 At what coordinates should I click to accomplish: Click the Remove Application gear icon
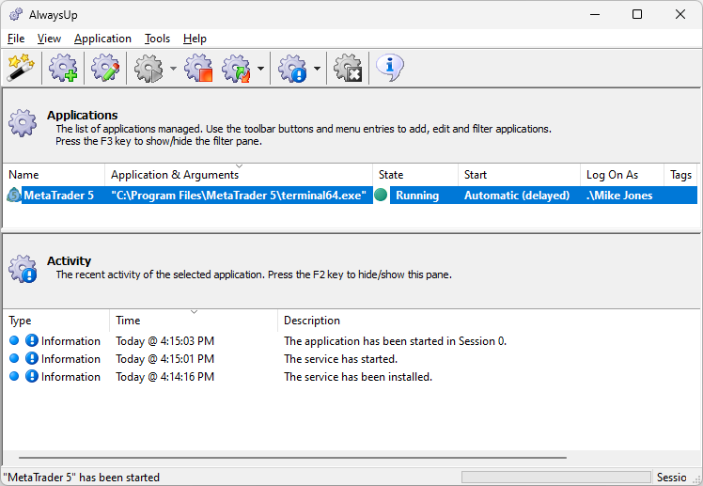(x=348, y=68)
